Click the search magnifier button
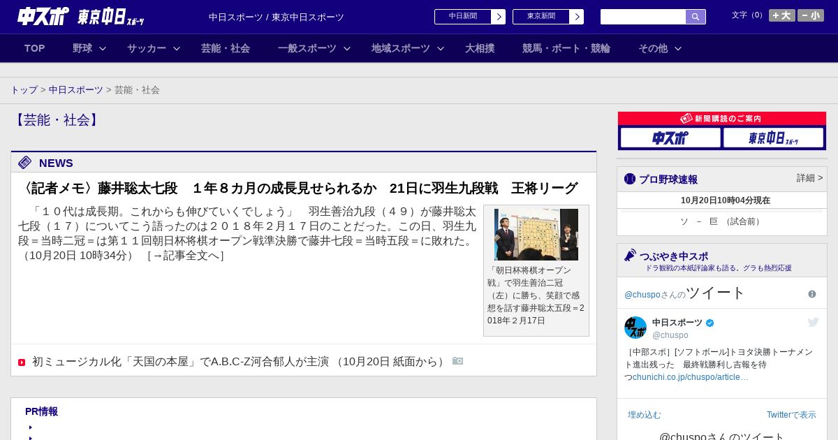 coord(696,17)
